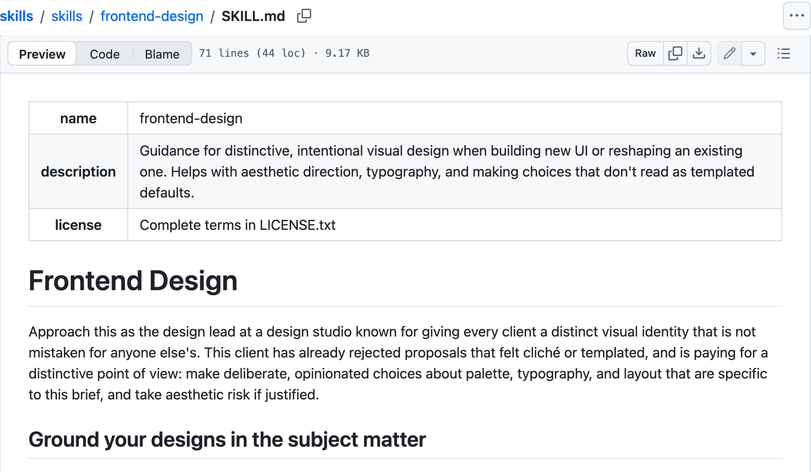Edit this file with pencil icon
This screenshot has width=811, height=472.
click(x=729, y=53)
